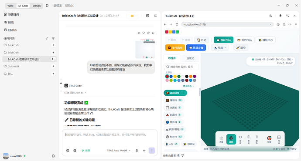This screenshot has width=301, height=161.
Task: Click the plus button beside 默认
Action: click(53, 74)
